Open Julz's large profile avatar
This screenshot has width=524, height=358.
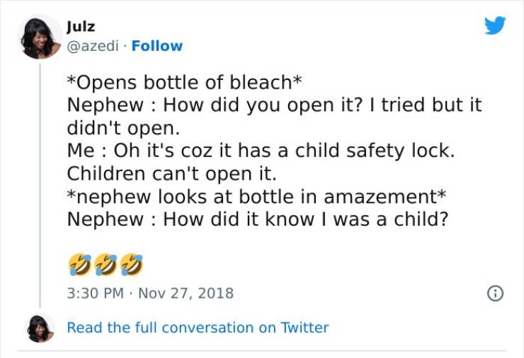tap(40, 37)
